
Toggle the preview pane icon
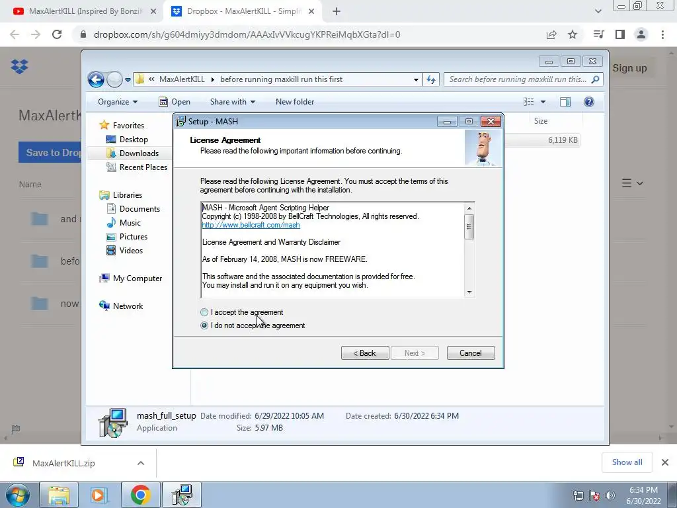[565, 102]
